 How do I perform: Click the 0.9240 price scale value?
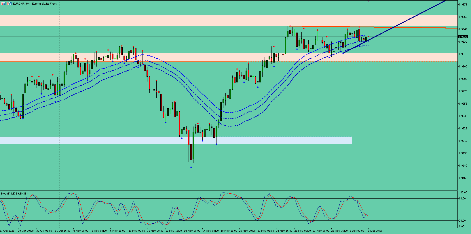[x=463, y=116]
